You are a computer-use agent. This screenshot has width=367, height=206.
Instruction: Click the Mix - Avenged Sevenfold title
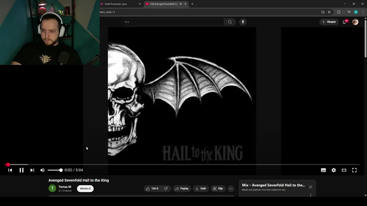coord(273,185)
